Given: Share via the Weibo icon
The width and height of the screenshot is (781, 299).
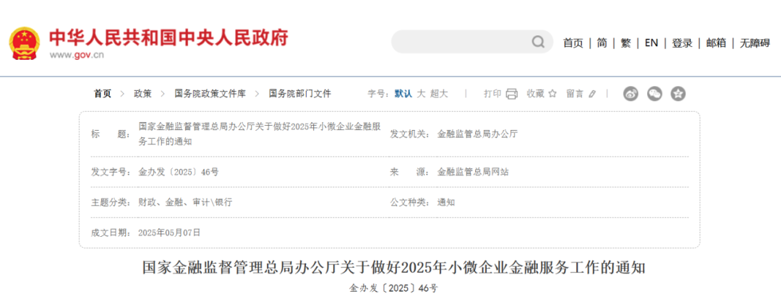Looking at the screenshot, I should point(631,94).
